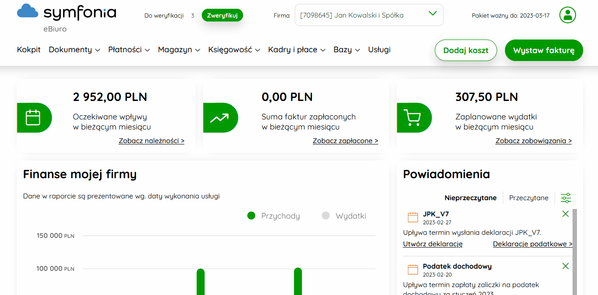
Task: Click the second green bar in the chart
Action: click(x=298, y=281)
